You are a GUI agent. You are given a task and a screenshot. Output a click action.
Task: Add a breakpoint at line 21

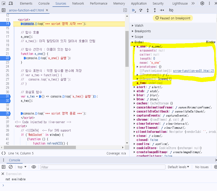pyautogui.click(x=7, y=54)
